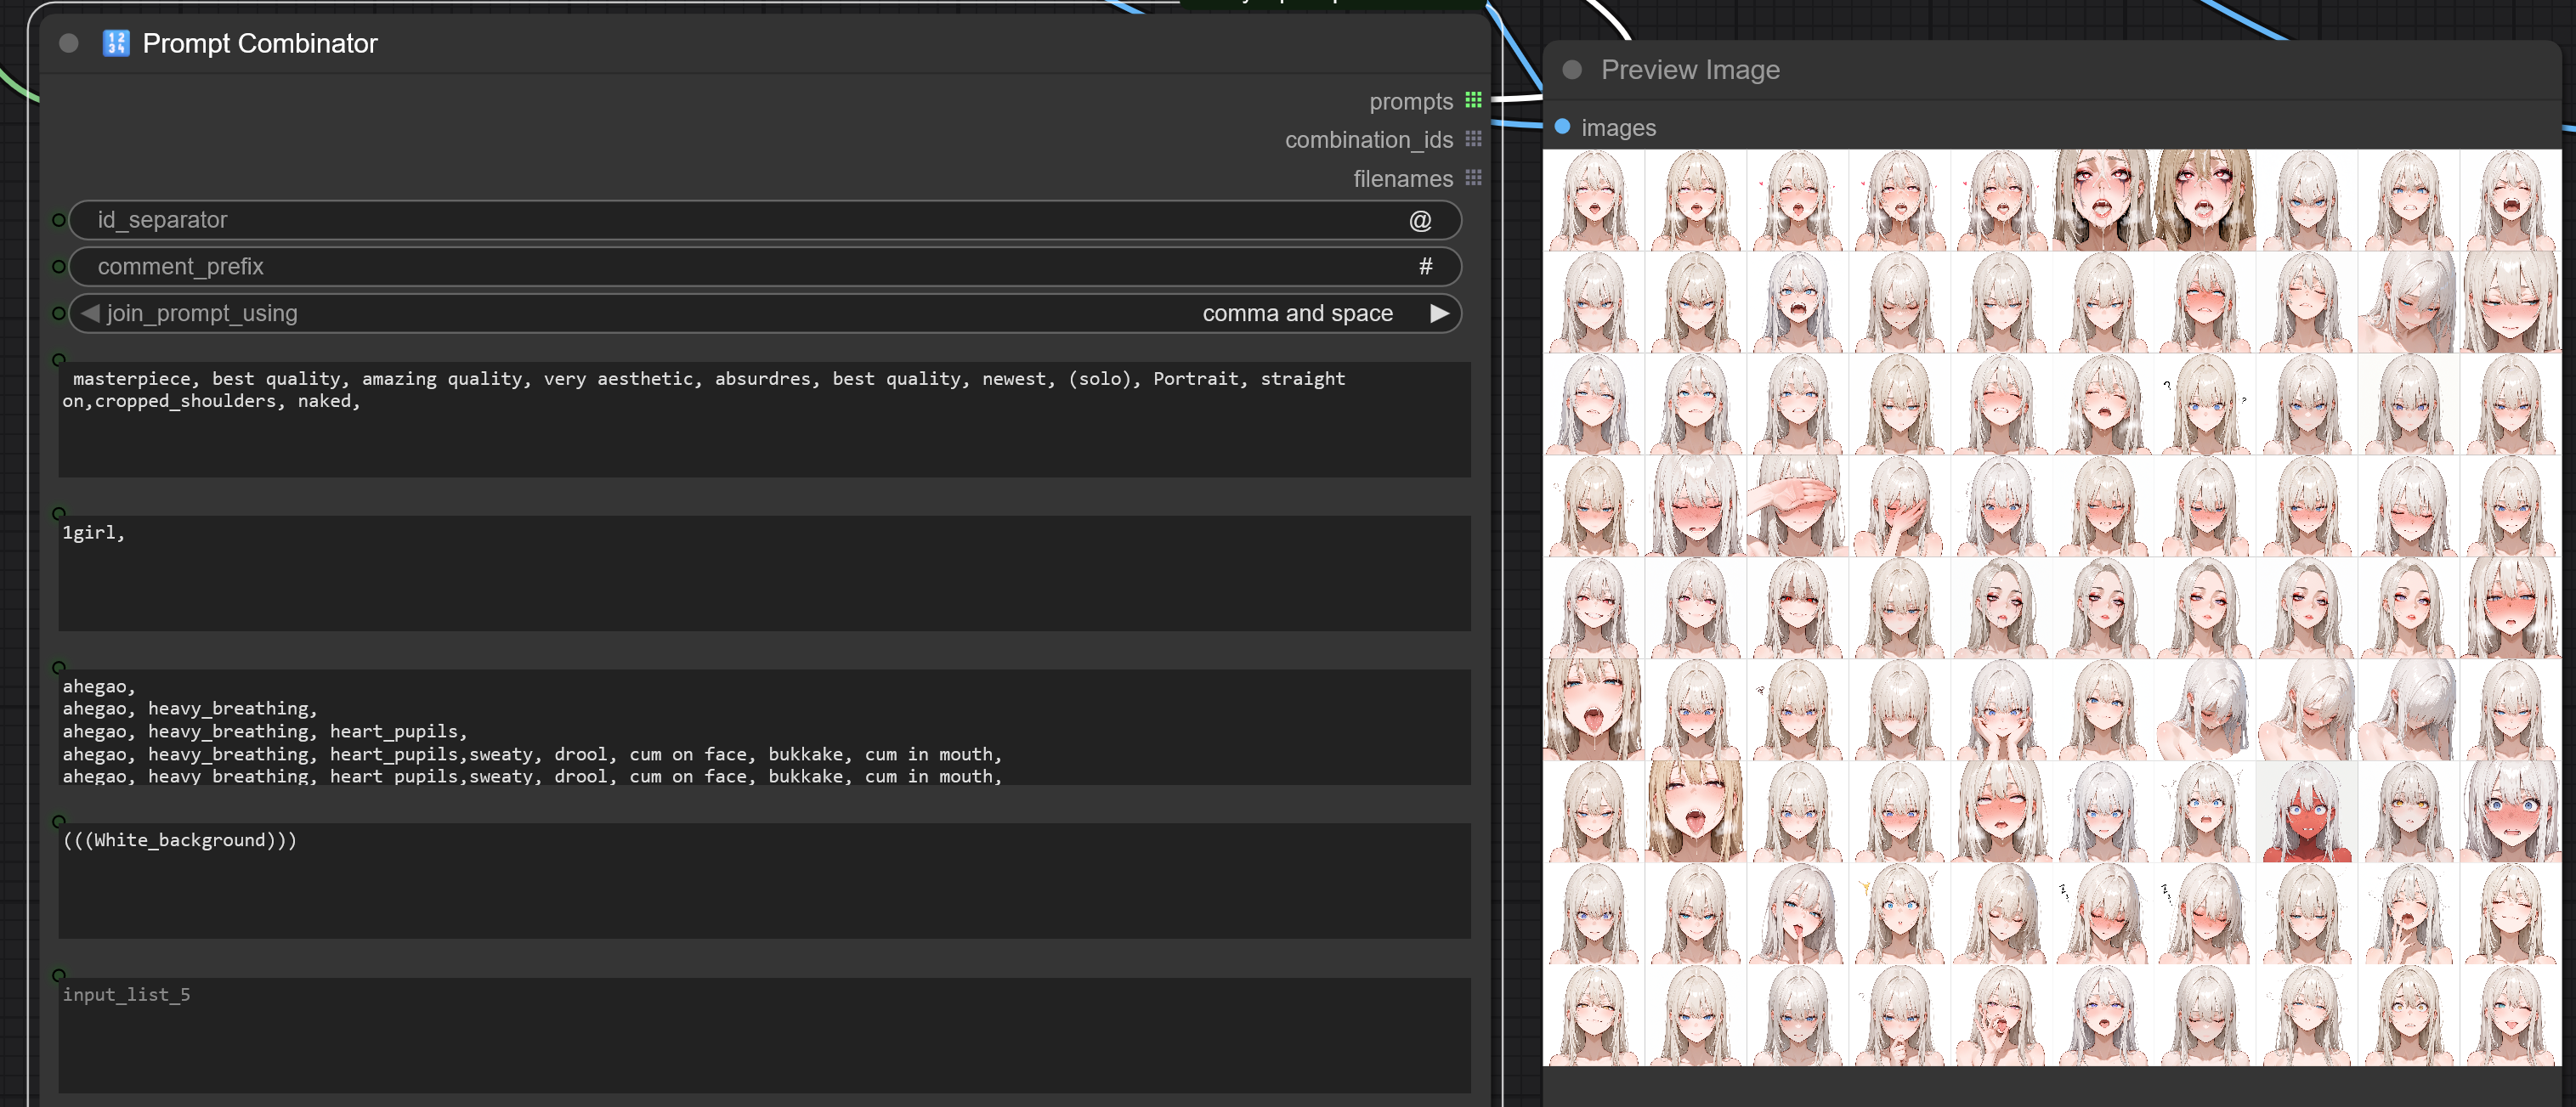Click the join_prompt_using input connector dot
Viewport: 2576px width, 1107px height.
click(59, 313)
